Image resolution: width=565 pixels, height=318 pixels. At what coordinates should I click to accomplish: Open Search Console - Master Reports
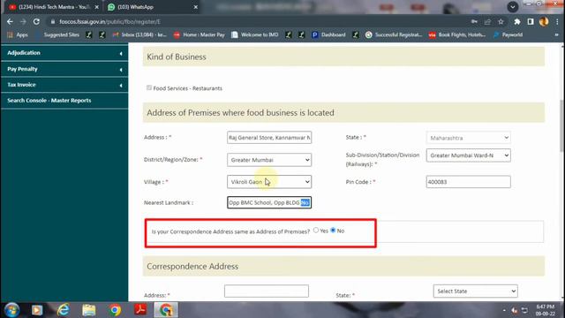click(64, 100)
